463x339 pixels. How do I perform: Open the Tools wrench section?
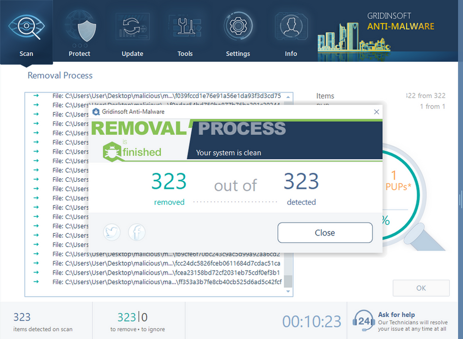click(185, 32)
